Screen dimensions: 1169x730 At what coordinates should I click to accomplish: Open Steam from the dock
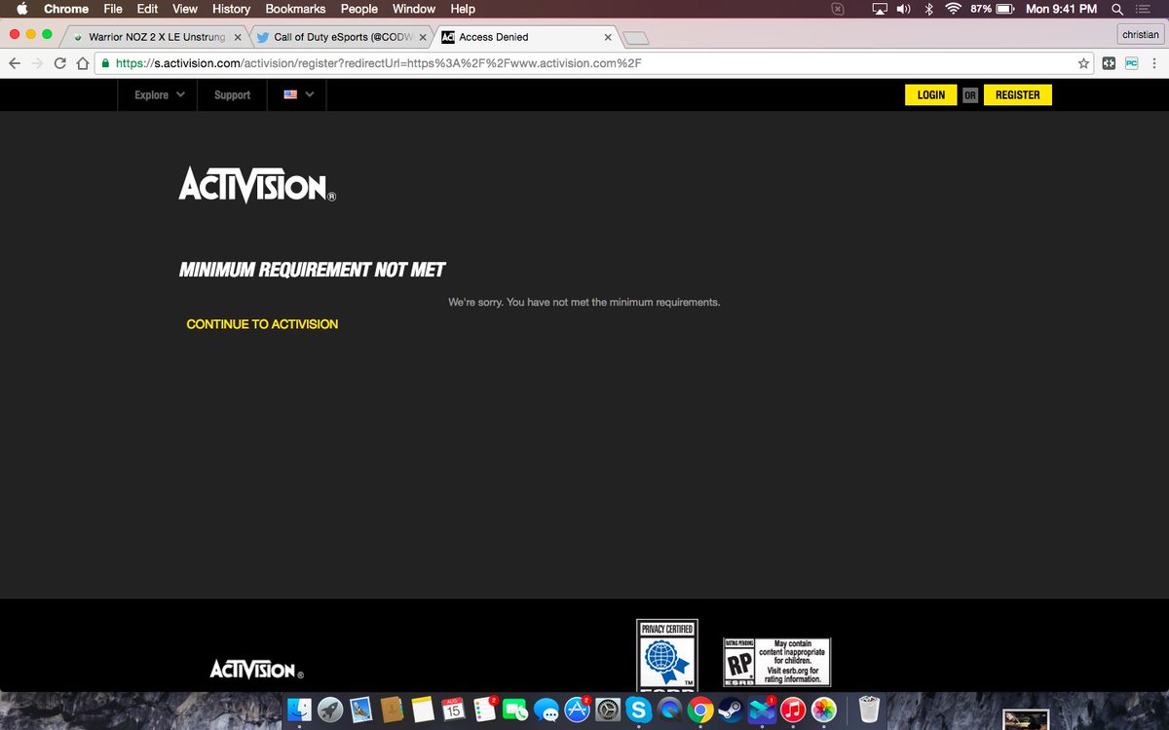click(x=731, y=710)
